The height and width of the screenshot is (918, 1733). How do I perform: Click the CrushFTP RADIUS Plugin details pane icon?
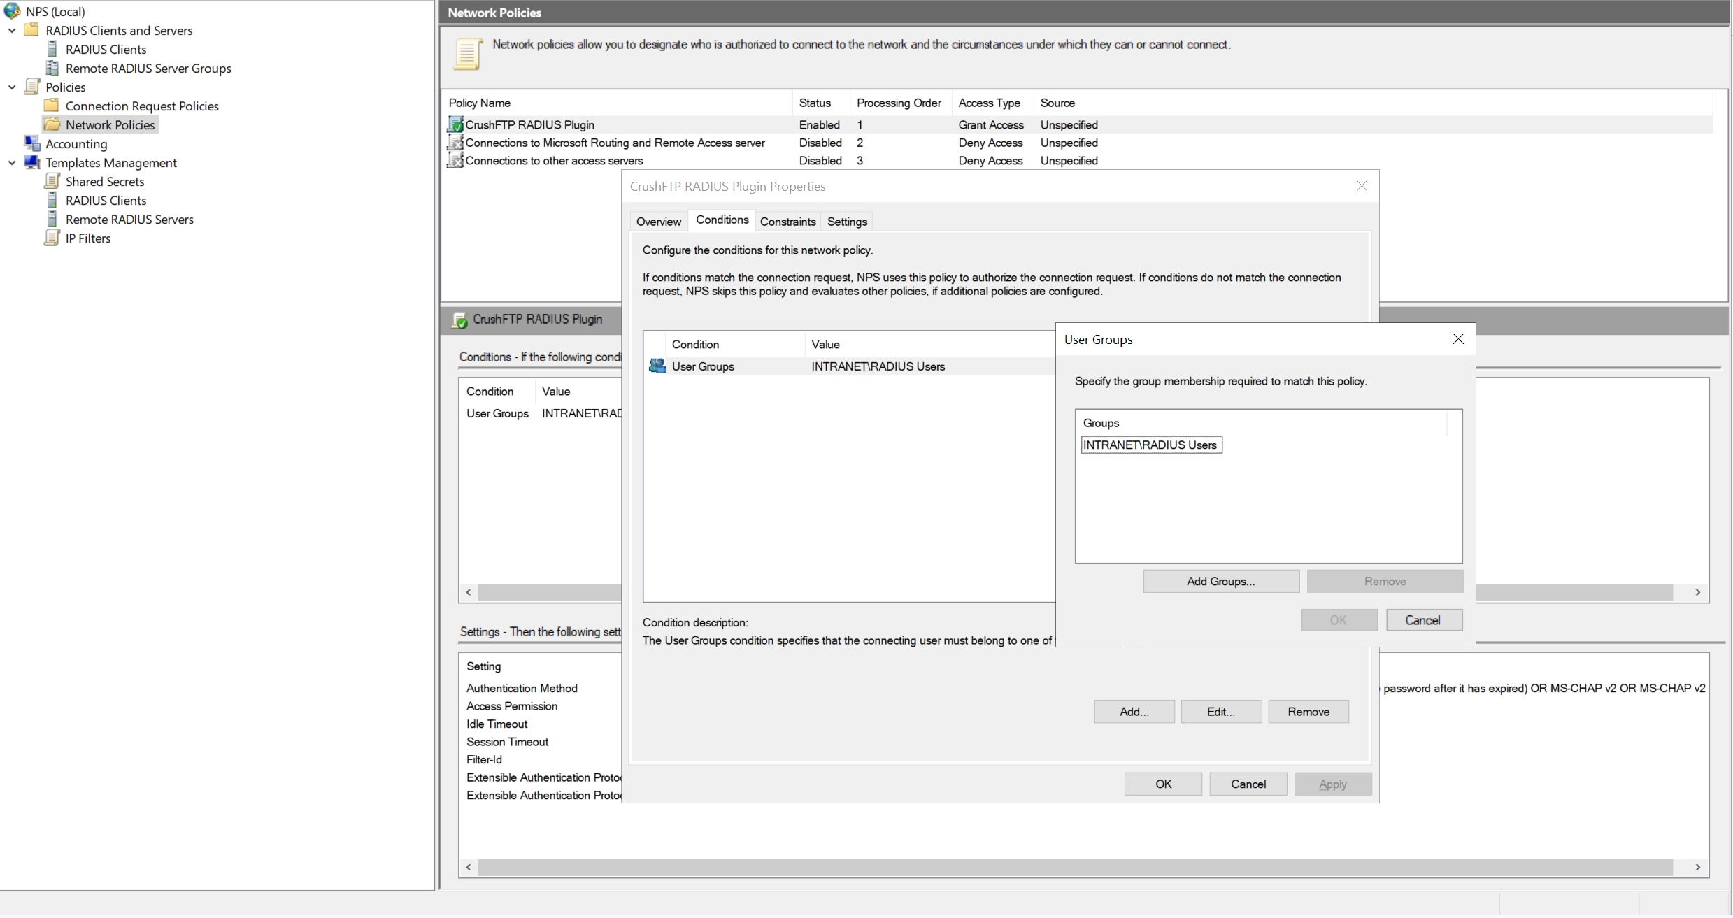click(460, 320)
